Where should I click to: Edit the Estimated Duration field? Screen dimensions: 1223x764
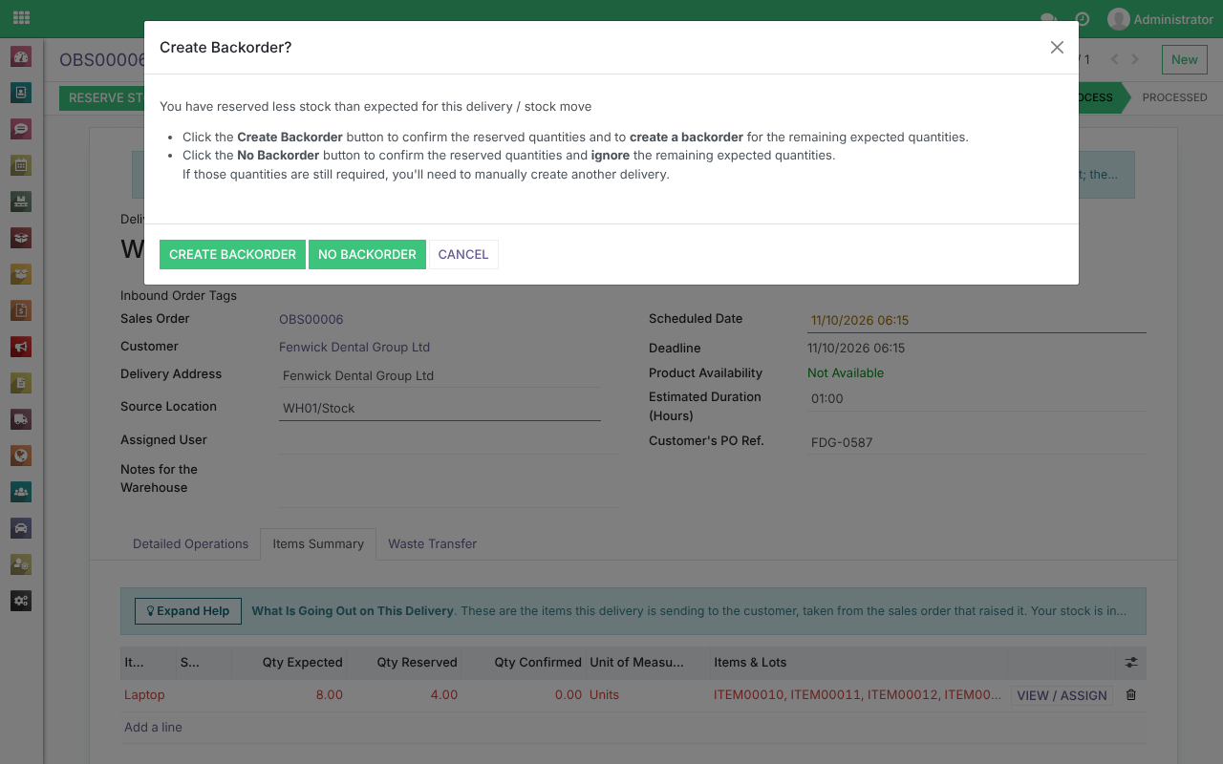(x=976, y=399)
